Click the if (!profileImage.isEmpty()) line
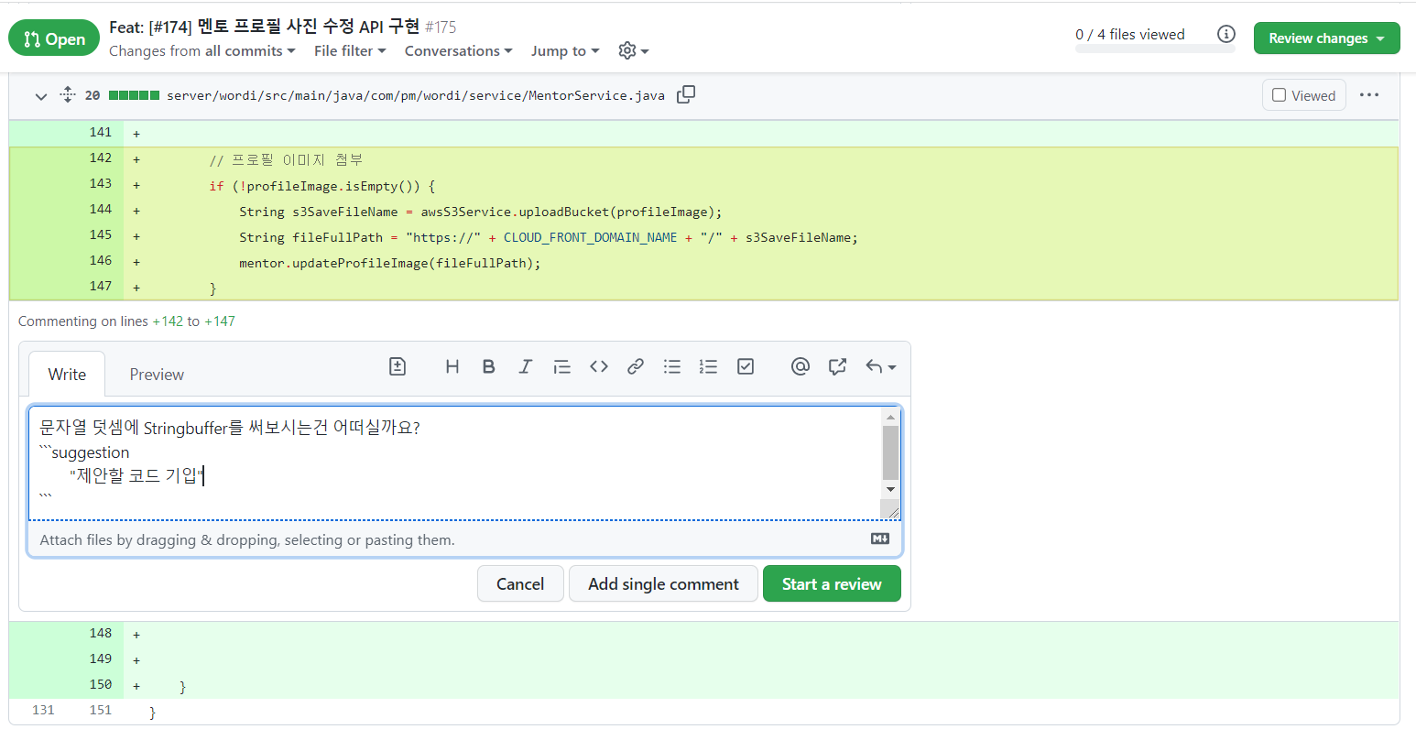This screenshot has height=740, width=1416. point(322,186)
